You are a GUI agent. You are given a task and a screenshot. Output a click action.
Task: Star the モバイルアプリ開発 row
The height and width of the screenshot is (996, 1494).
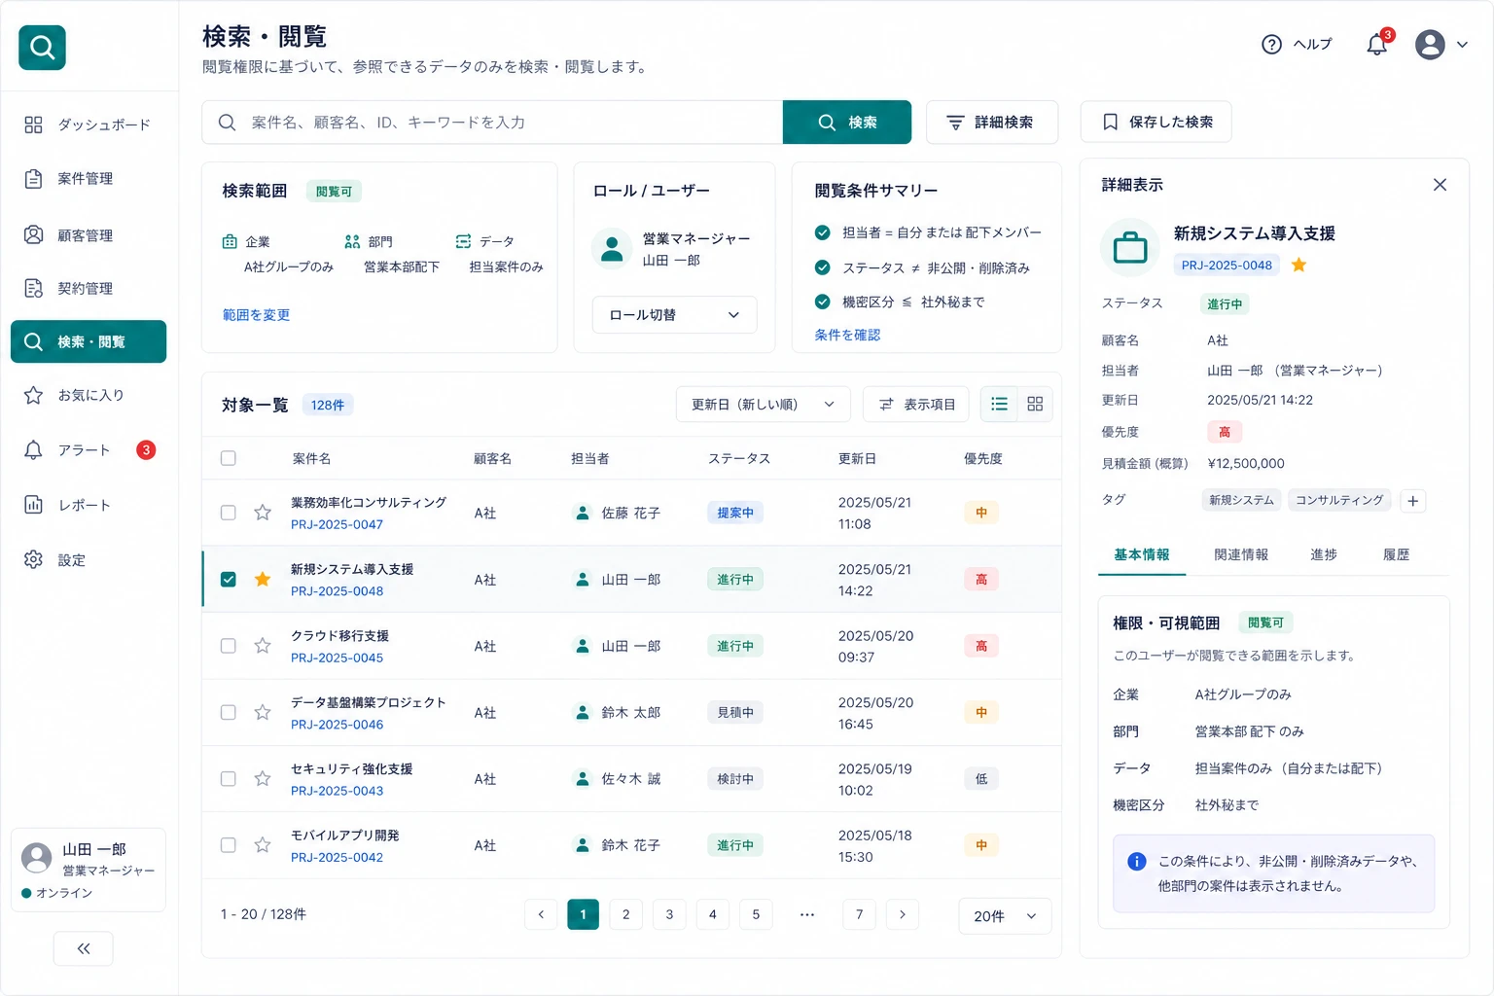pyautogui.click(x=263, y=845)
